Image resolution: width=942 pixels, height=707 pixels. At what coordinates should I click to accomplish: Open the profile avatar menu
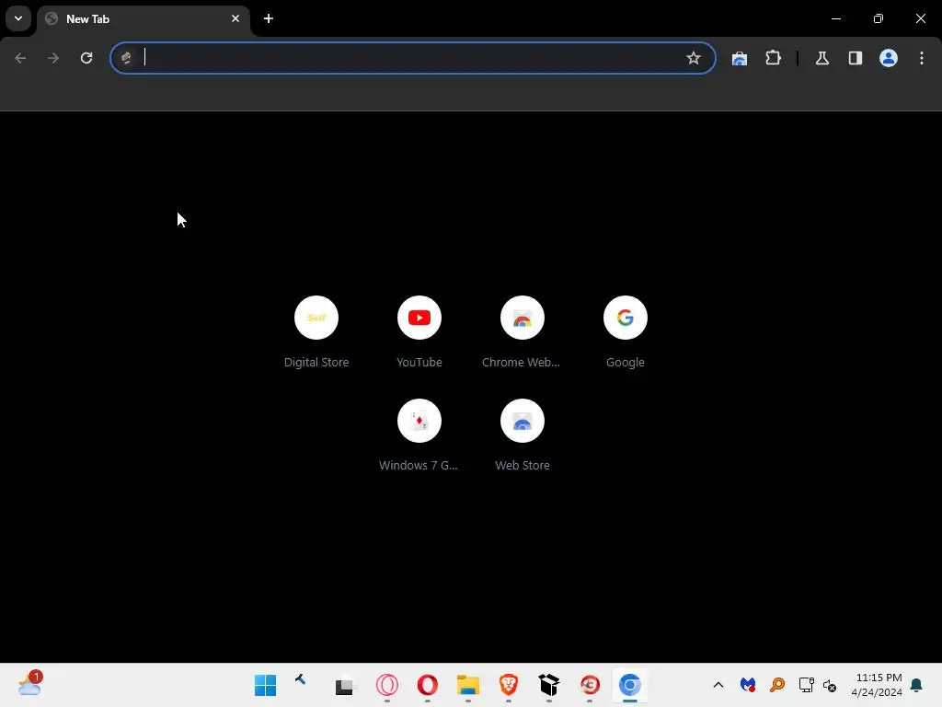(x=889, y=58)
